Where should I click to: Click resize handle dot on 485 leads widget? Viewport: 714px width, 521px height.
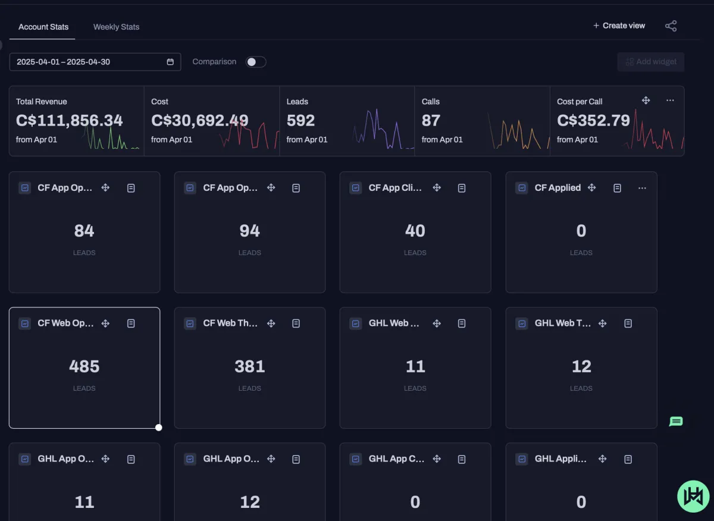[159, 427]
